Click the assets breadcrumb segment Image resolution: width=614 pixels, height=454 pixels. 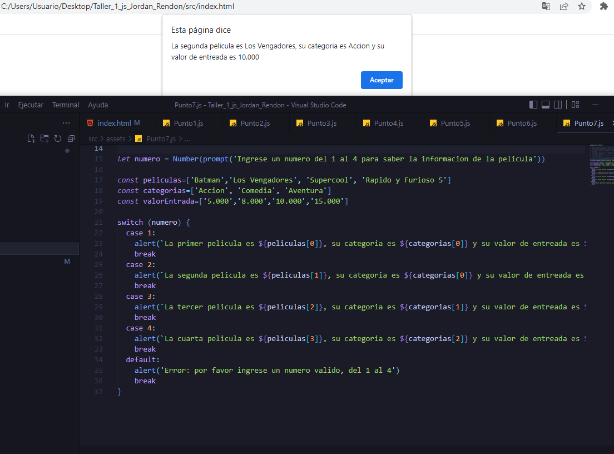116,139
